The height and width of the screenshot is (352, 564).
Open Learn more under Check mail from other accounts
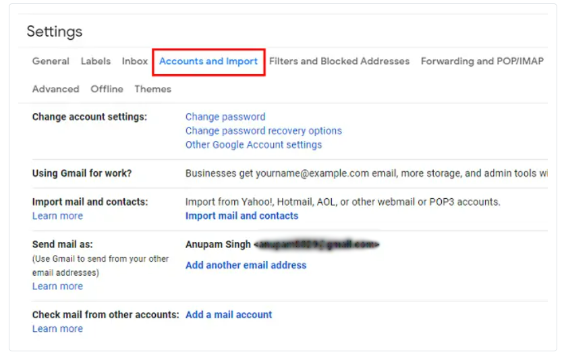57,328
